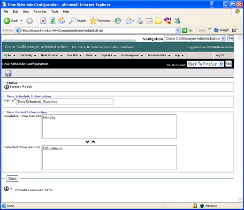Expand the Voice Mail menu

pyautogui.click(x=74, y=55)
